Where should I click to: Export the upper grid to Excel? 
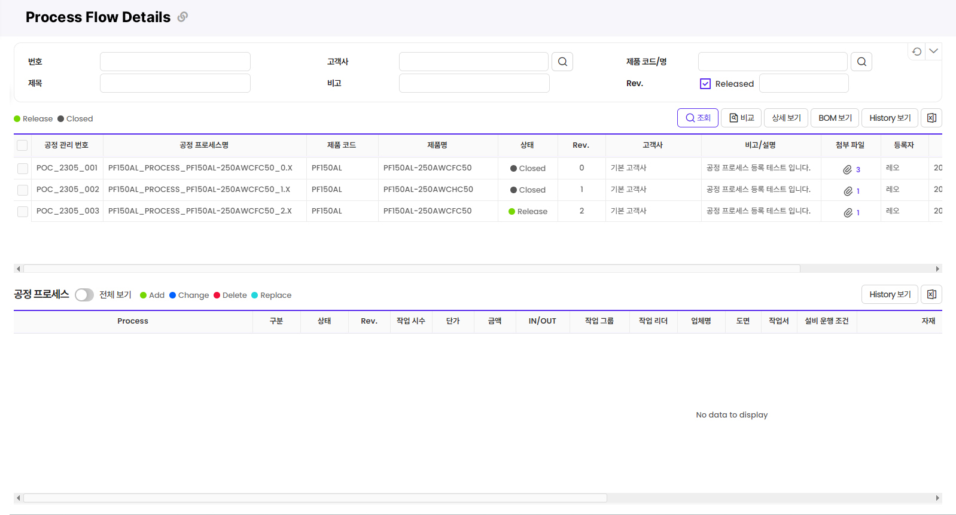[x=931, y=118]
